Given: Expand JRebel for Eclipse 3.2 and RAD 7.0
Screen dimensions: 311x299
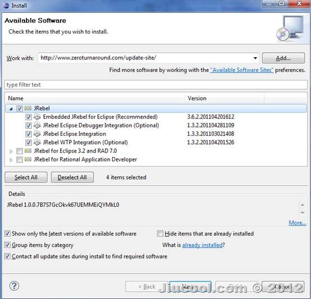Looking at the screenshot, I should coord(11,151).
